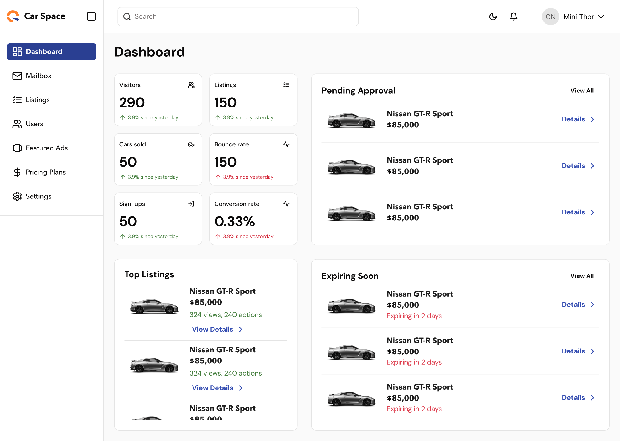Click View All in Expiring Soon
This screenshot has height=441, width=620.
[582, 276]
